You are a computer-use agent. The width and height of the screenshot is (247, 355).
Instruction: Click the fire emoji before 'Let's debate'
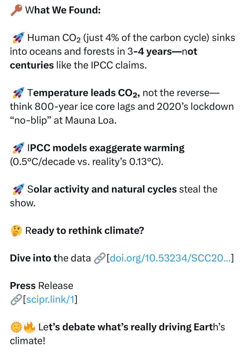click(29, 327)
